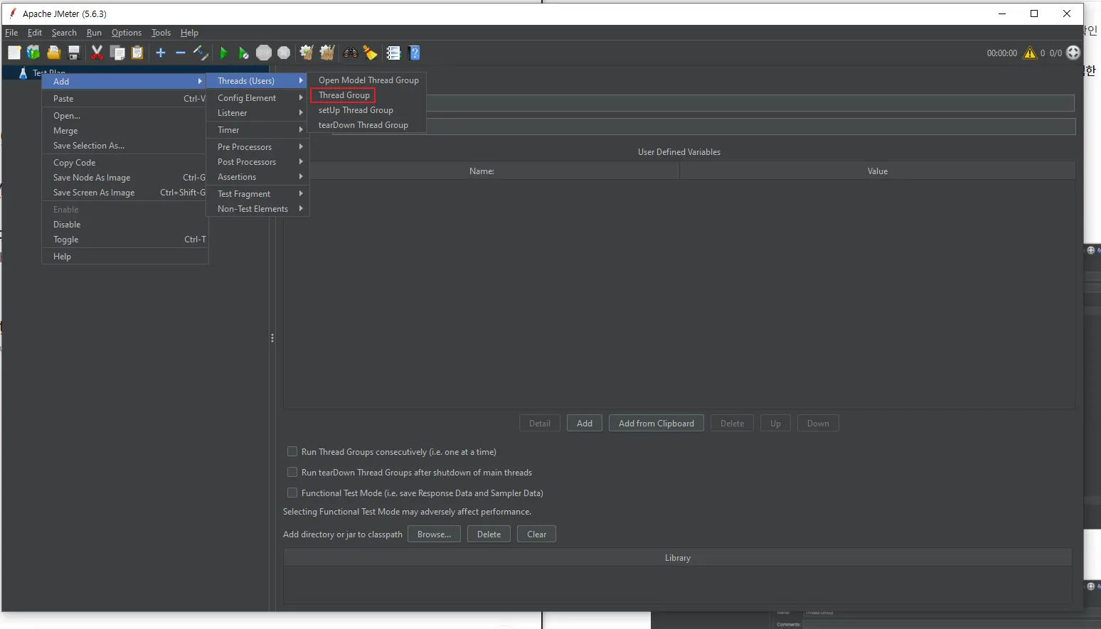Screen dimensions: 1101x629
Task: Click the Toggle enable/disable toolbar icon
Action: click(201, 53)
